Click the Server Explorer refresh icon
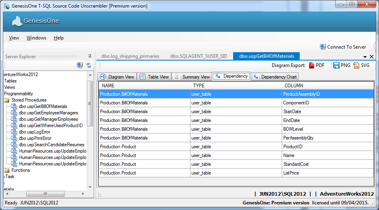 point(89,65)
